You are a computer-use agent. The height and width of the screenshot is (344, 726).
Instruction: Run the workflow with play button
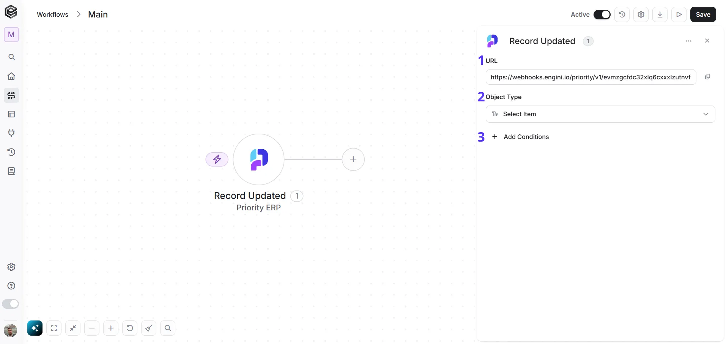pyautogui.click(x=679, y=14)
